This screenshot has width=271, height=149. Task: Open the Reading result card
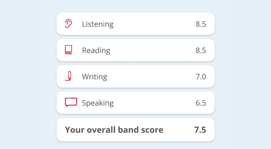point(149,50)
